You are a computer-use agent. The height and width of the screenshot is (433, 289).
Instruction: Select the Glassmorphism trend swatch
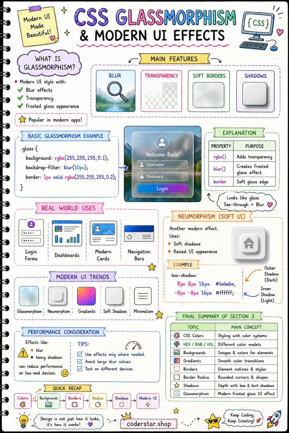pos(29,296)
